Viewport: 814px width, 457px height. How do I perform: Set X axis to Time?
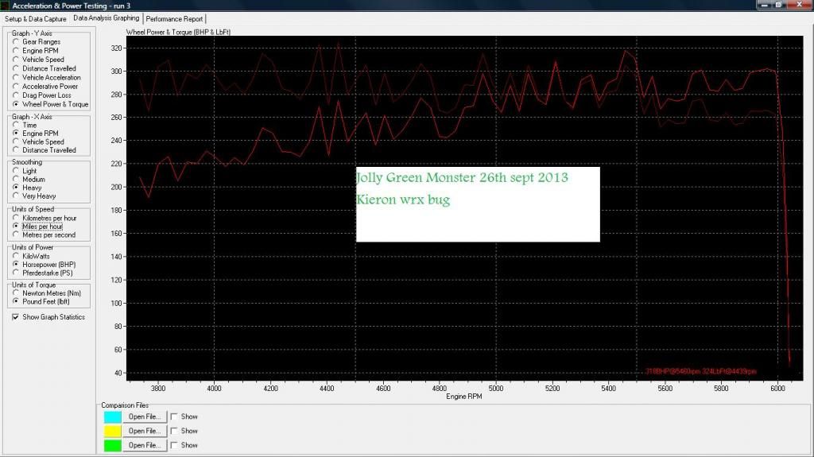click(16, 126)
